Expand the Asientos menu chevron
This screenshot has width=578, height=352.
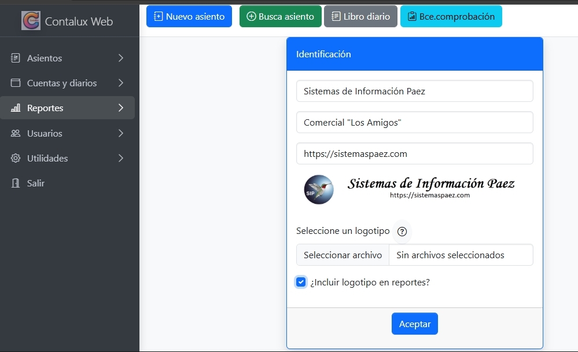(120, 58)
